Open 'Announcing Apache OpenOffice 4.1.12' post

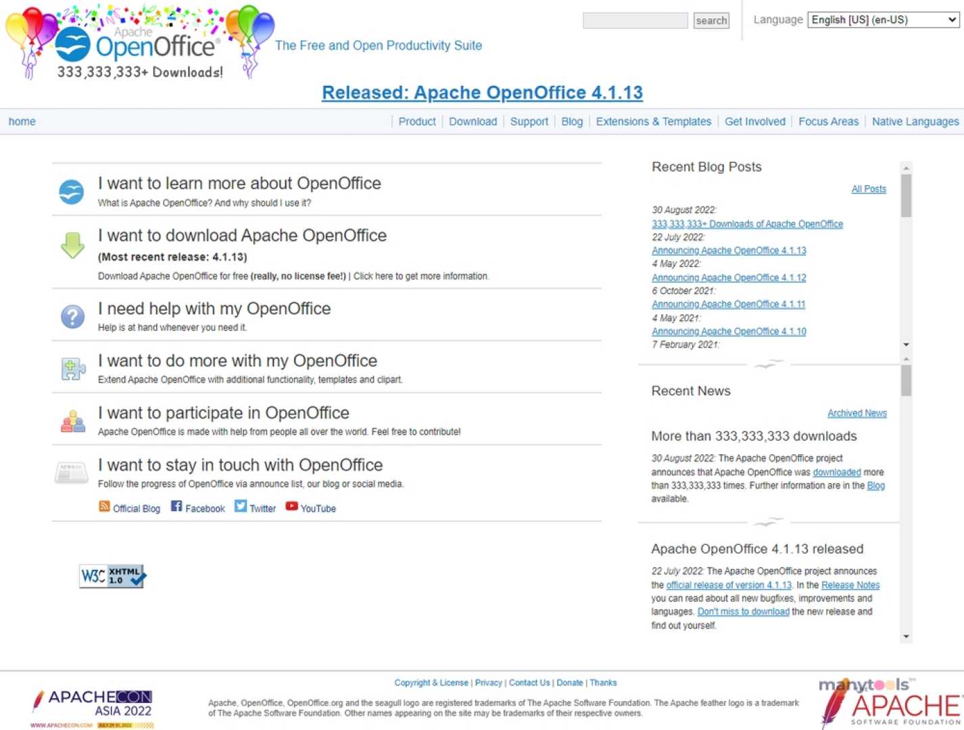point(729,277)
